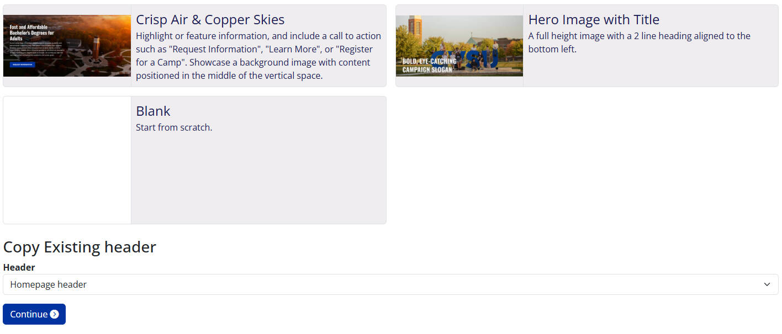Click the circular arrow icon in Continue button
Viewport: 782px width, 334px height.
54,314
